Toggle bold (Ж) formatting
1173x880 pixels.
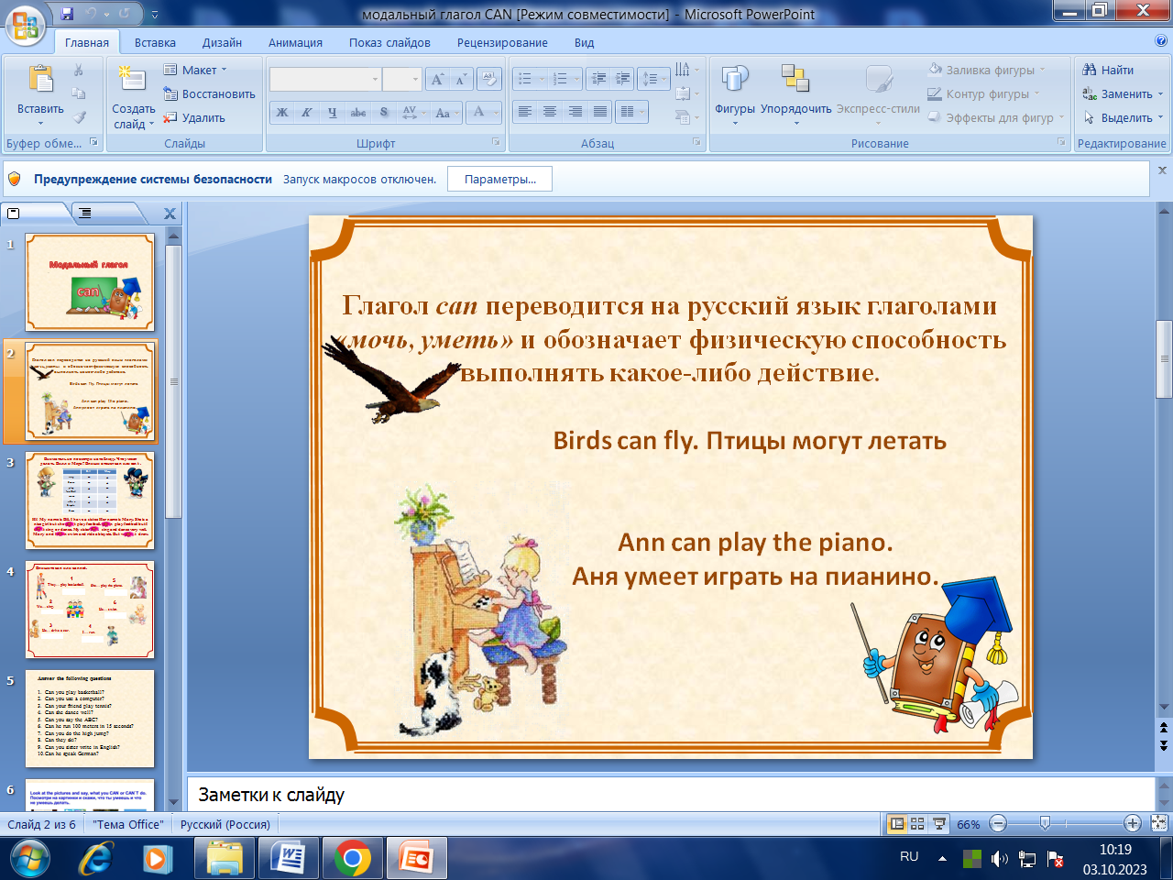pyautogui.click(x=282, y=113)
